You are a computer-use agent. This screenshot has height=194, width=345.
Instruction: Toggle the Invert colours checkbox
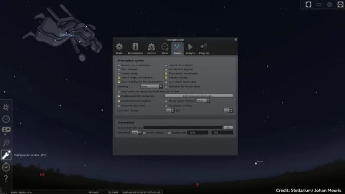(144, 133)
